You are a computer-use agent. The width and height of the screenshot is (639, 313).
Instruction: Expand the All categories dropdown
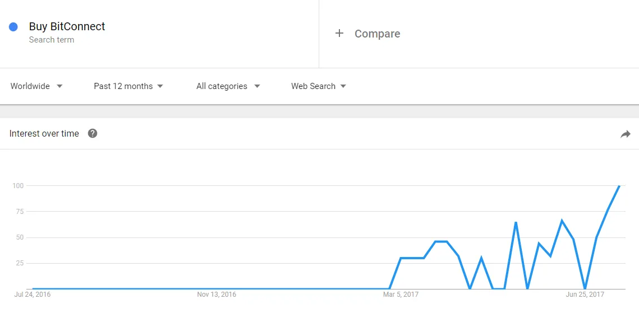228,86
